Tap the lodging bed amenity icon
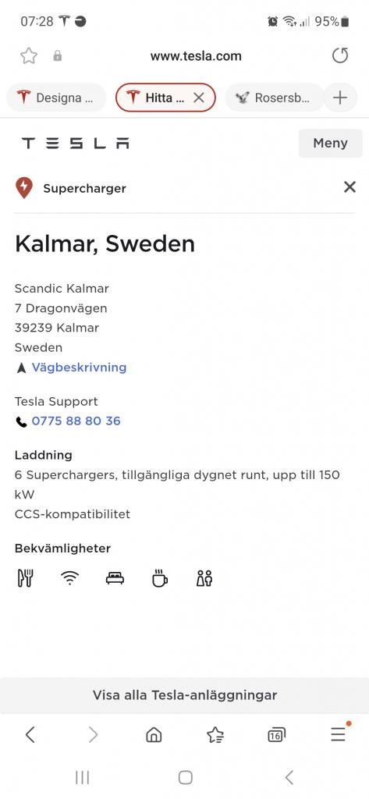The width and height of the screenshot is (369, 799). point(115,578)
